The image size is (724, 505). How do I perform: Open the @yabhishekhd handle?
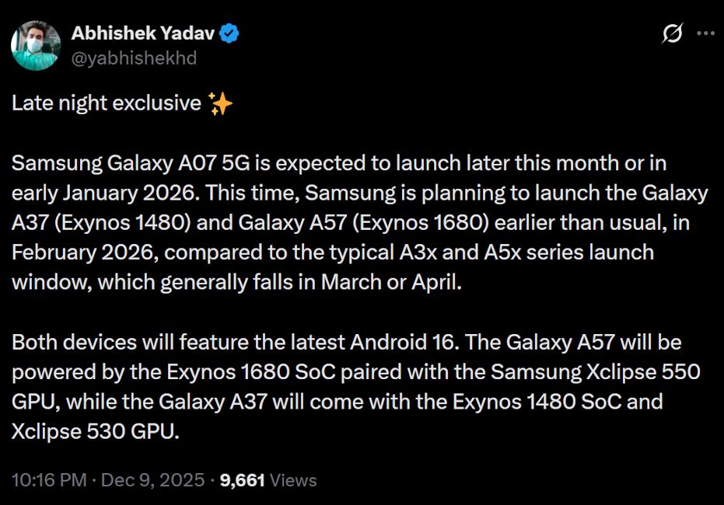pyautogui.click(x=134, y=57)
